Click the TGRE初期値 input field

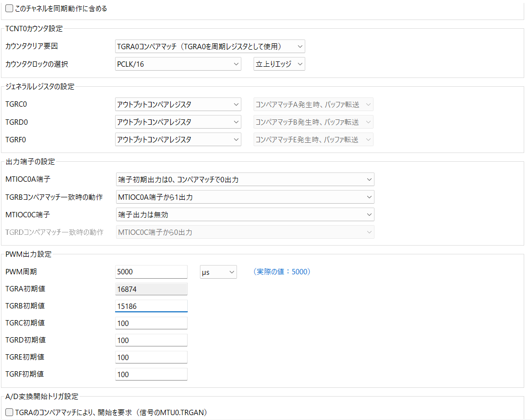pyautogui.click(x=151, y=358)
